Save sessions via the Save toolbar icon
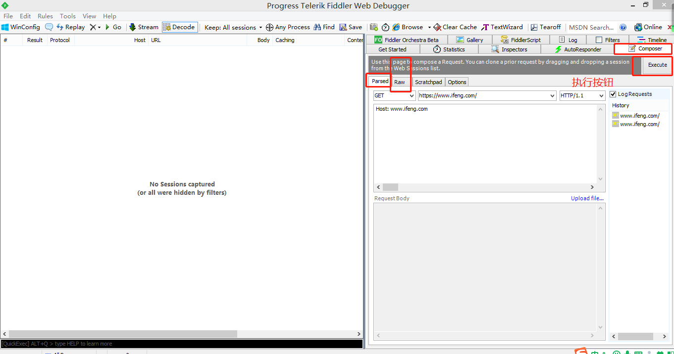This screenshot has width=674, height=354. [351, 27]
